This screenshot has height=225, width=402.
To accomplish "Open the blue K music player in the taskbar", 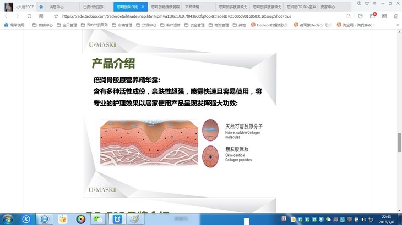I will (x=26, y=219).
